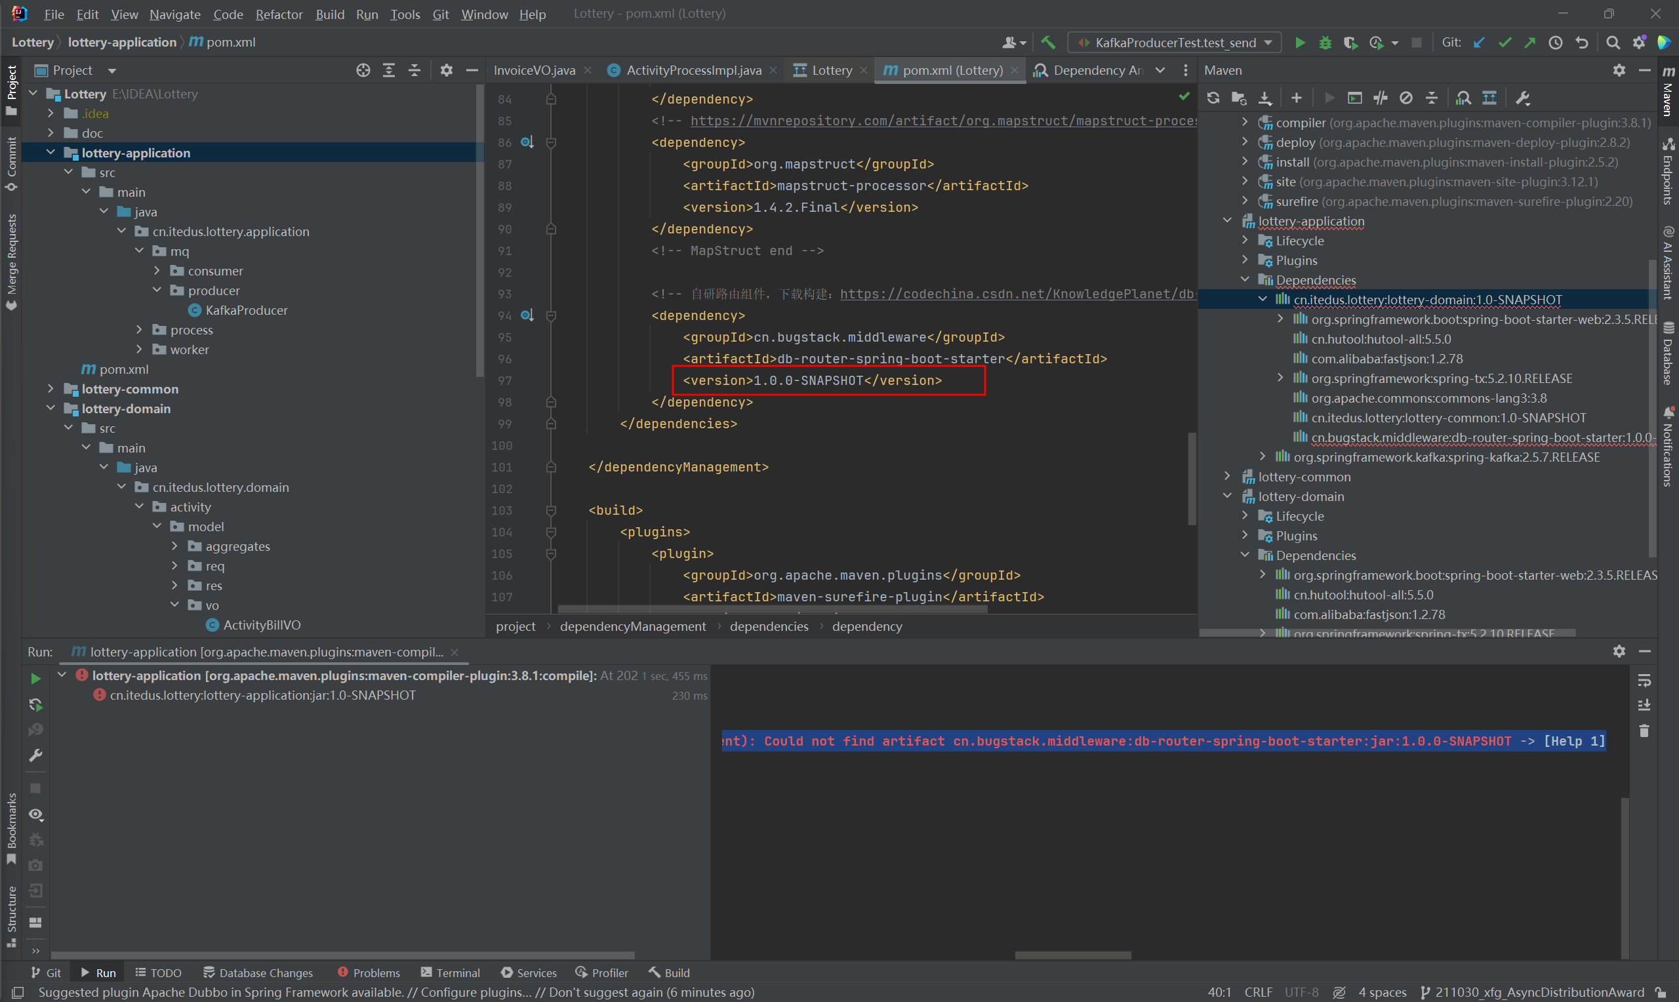Expand Lifecycle under lottery-application in Maven
Viewport: 1679px width, 1002px height.
[1245, 241]
